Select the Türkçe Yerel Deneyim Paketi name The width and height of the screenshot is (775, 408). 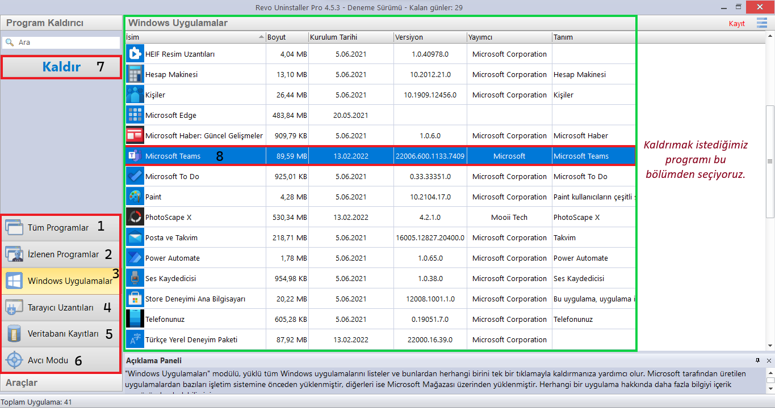(191, 339)
